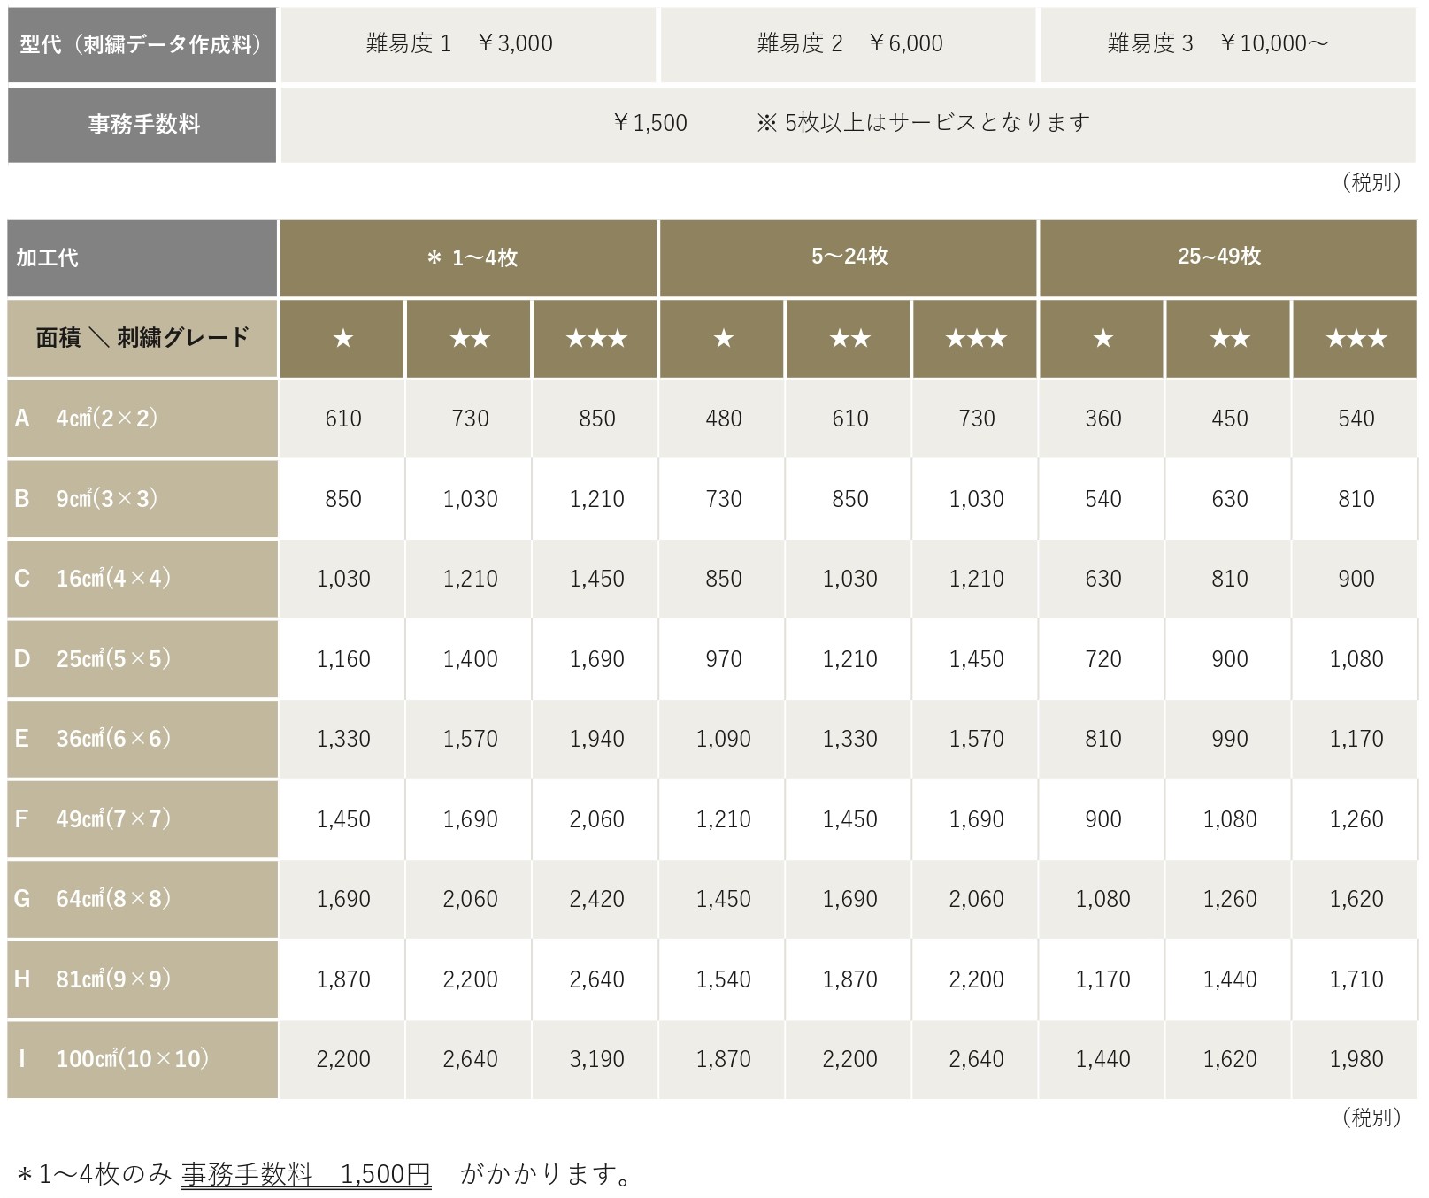Select row E 36cm² (6×6) label
Image resolution: width=1429 pixels, height=1198 pixels.
pyautogui.click(x=142, y=739)
